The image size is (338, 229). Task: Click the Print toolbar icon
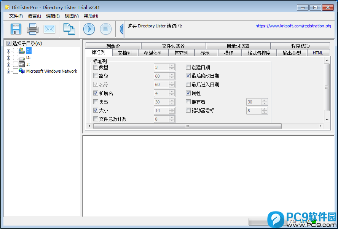(x=33, y=29)
